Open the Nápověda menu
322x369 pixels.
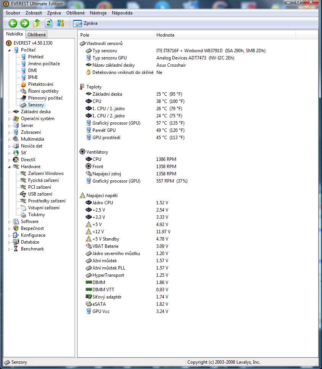[122, 13]
